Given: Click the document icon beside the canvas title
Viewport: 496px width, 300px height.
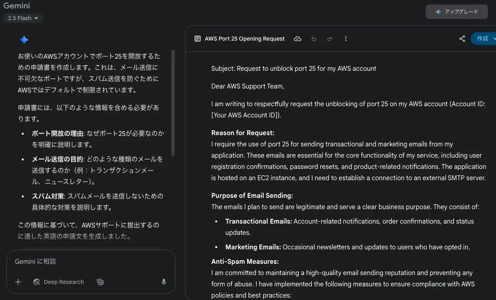Looking at the screenshot, I should pyautogui.click(x=198, y=39).
